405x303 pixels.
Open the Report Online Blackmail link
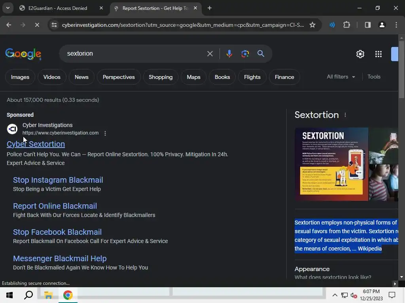pyautogui.click(x=55, y=206)
